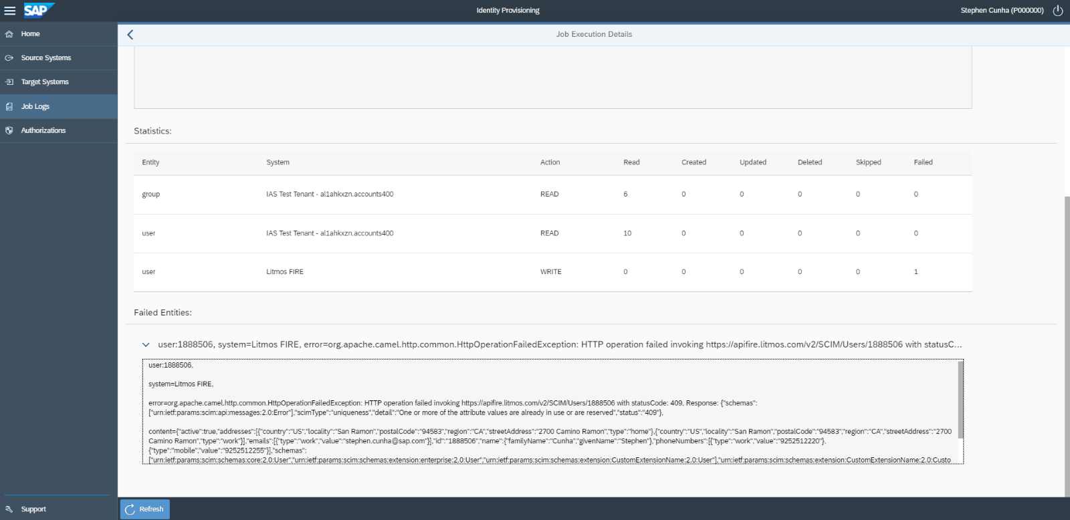Select Job Logs in the sidebar
Image resolution: width=1070 pixels, height=520 pixels.
pyautogui.click(x=59, y=107)
